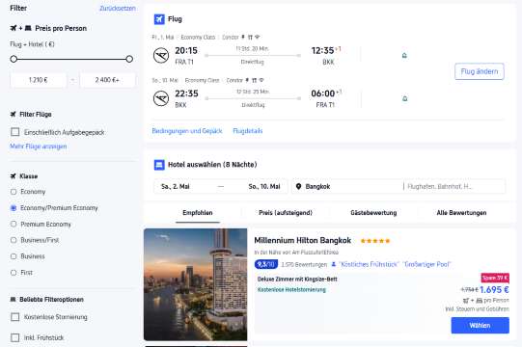Click the blue hotel bed icon
Image resolution: width=522 pixels, height=347 pixels.
tap(159, 165)
